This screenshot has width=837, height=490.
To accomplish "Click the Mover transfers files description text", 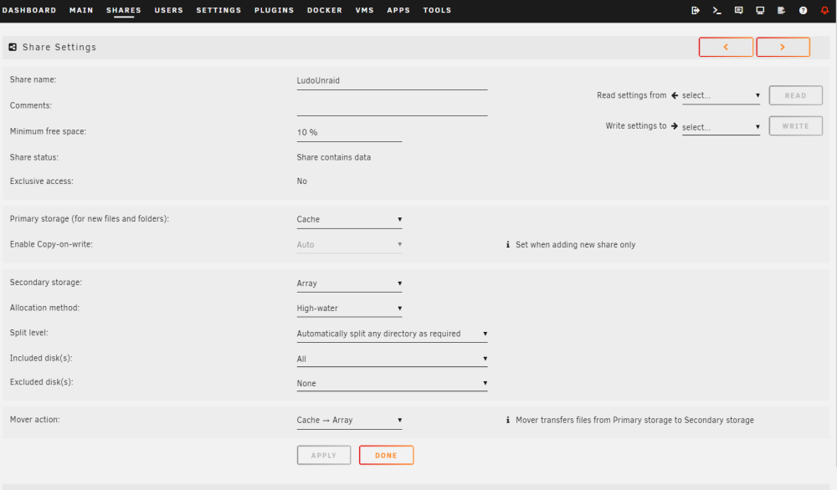I will [634, 420].
